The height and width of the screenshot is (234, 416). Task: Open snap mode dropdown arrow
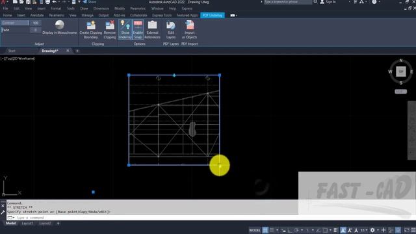(277, 230)
